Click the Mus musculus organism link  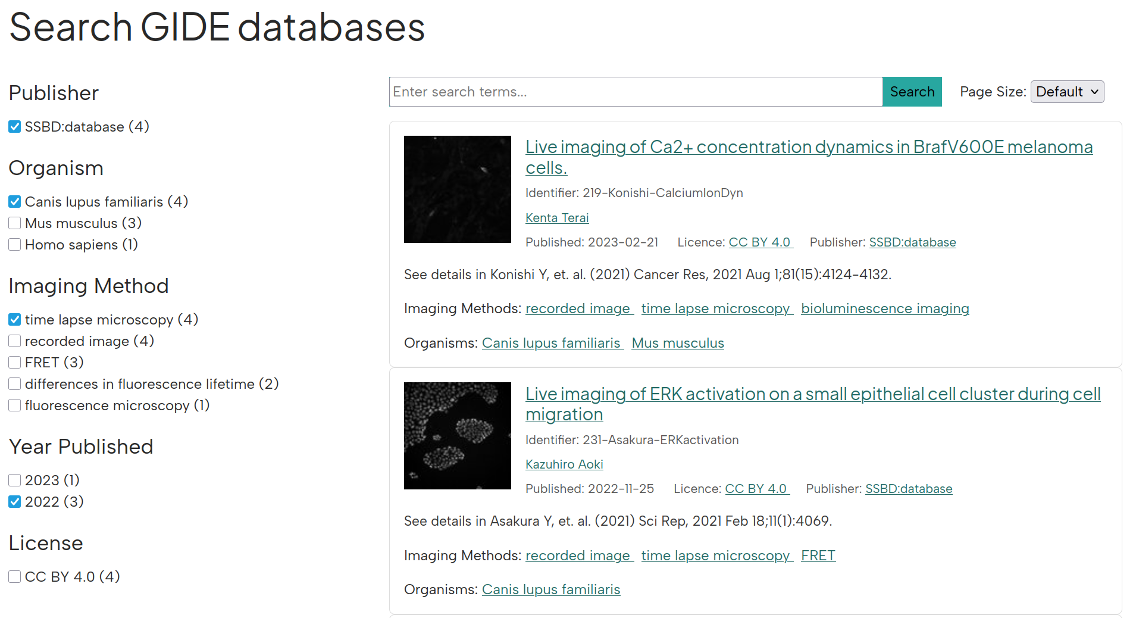coord(678,343)
